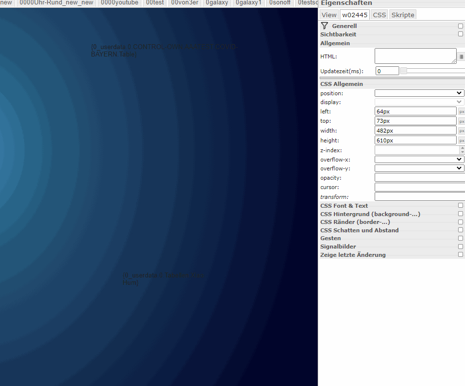Click the px unit button for top
This screenshot has height=386, width=465.
pos(462,121)
